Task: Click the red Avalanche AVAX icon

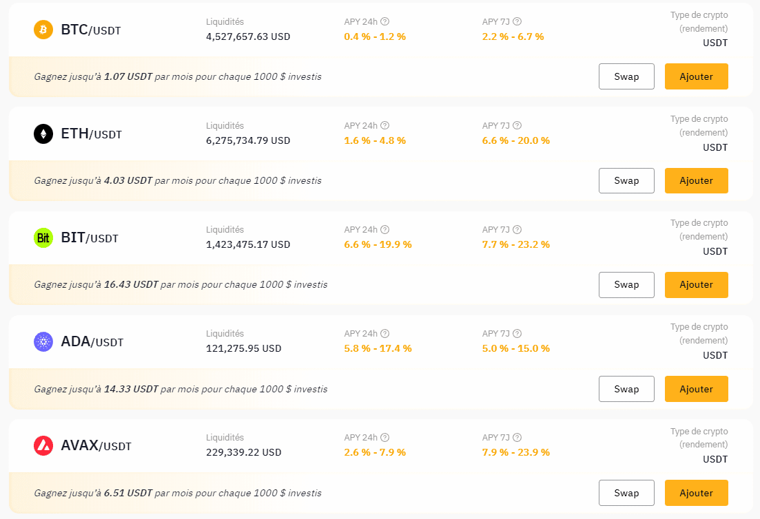Action: 43,445
